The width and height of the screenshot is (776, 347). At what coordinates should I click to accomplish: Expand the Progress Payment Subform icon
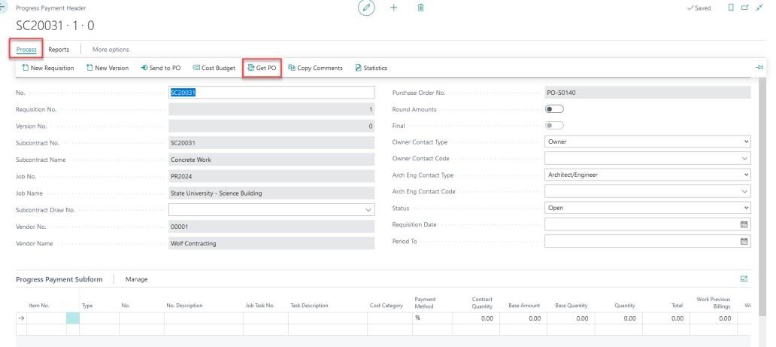744,279
